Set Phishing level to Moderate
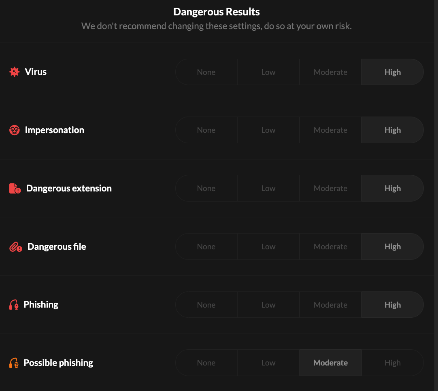438x391 pixels. [330, 305]
